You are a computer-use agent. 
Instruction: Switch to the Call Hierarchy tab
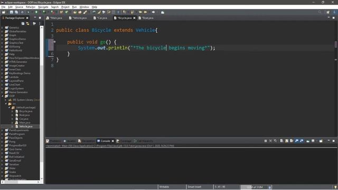click(143, 141)
